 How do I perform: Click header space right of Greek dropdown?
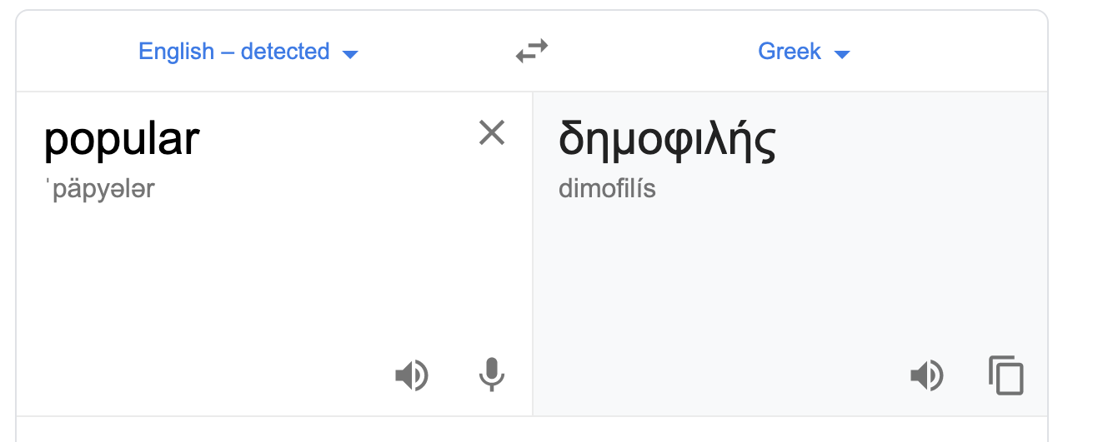[x=950, y=52]
